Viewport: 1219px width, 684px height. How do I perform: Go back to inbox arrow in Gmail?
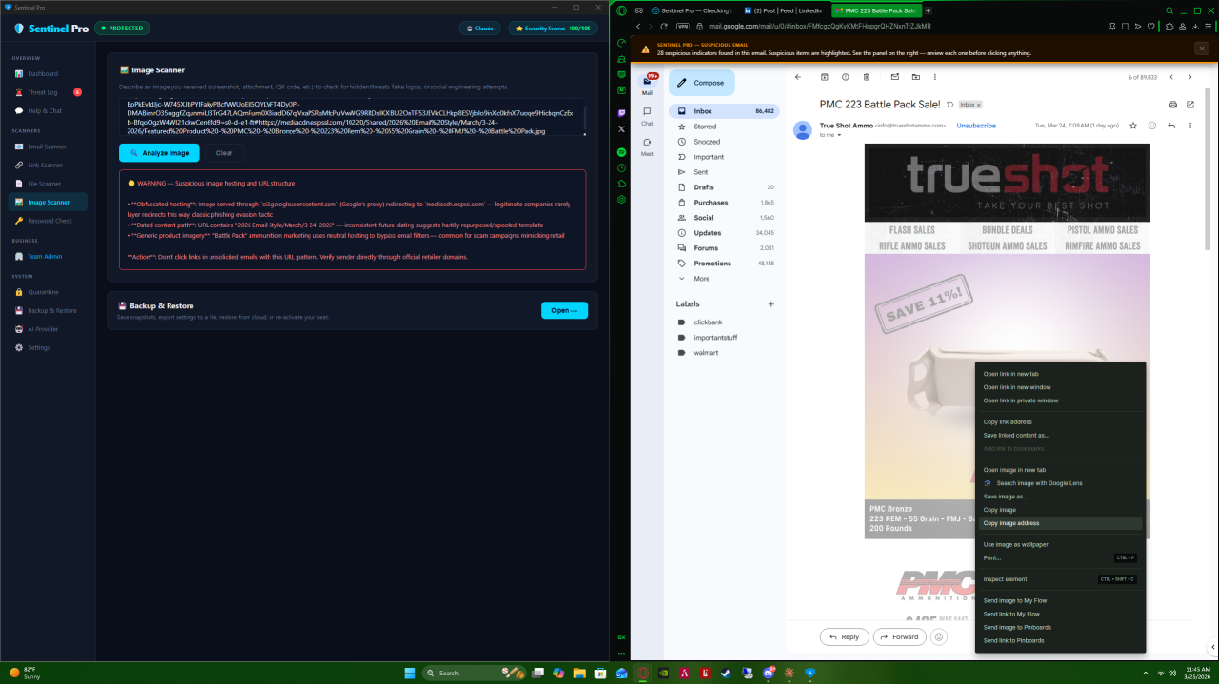coord(798,77)
